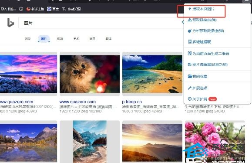Select 提取本页图片 from the extension menu
252x163 pixels.
pyautogui.click(x=203, y=9)
